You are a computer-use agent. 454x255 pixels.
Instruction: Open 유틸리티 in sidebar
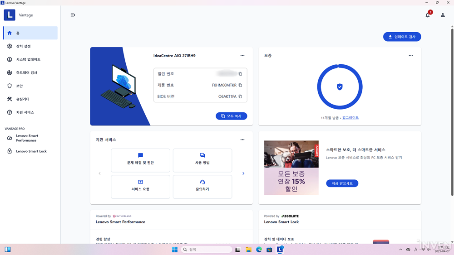(x=30, y=99)
